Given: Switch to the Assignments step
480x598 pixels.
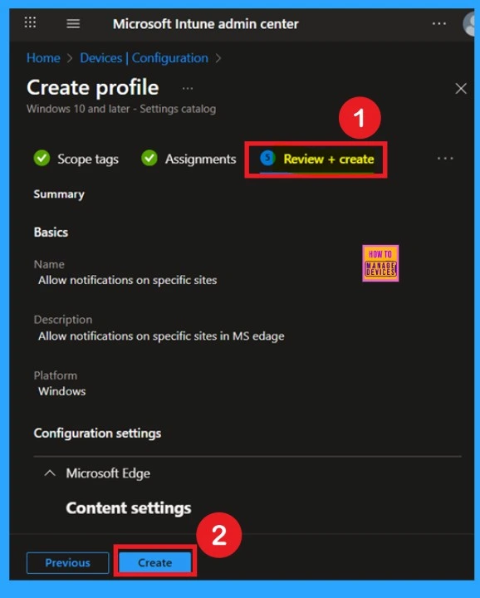Looking at the screenshot, I should coord(189,159).
